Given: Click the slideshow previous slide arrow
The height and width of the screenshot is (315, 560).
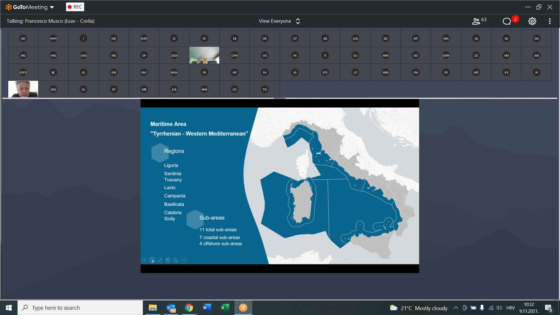Looking at the screenshot, I should [x=144, y=260].
